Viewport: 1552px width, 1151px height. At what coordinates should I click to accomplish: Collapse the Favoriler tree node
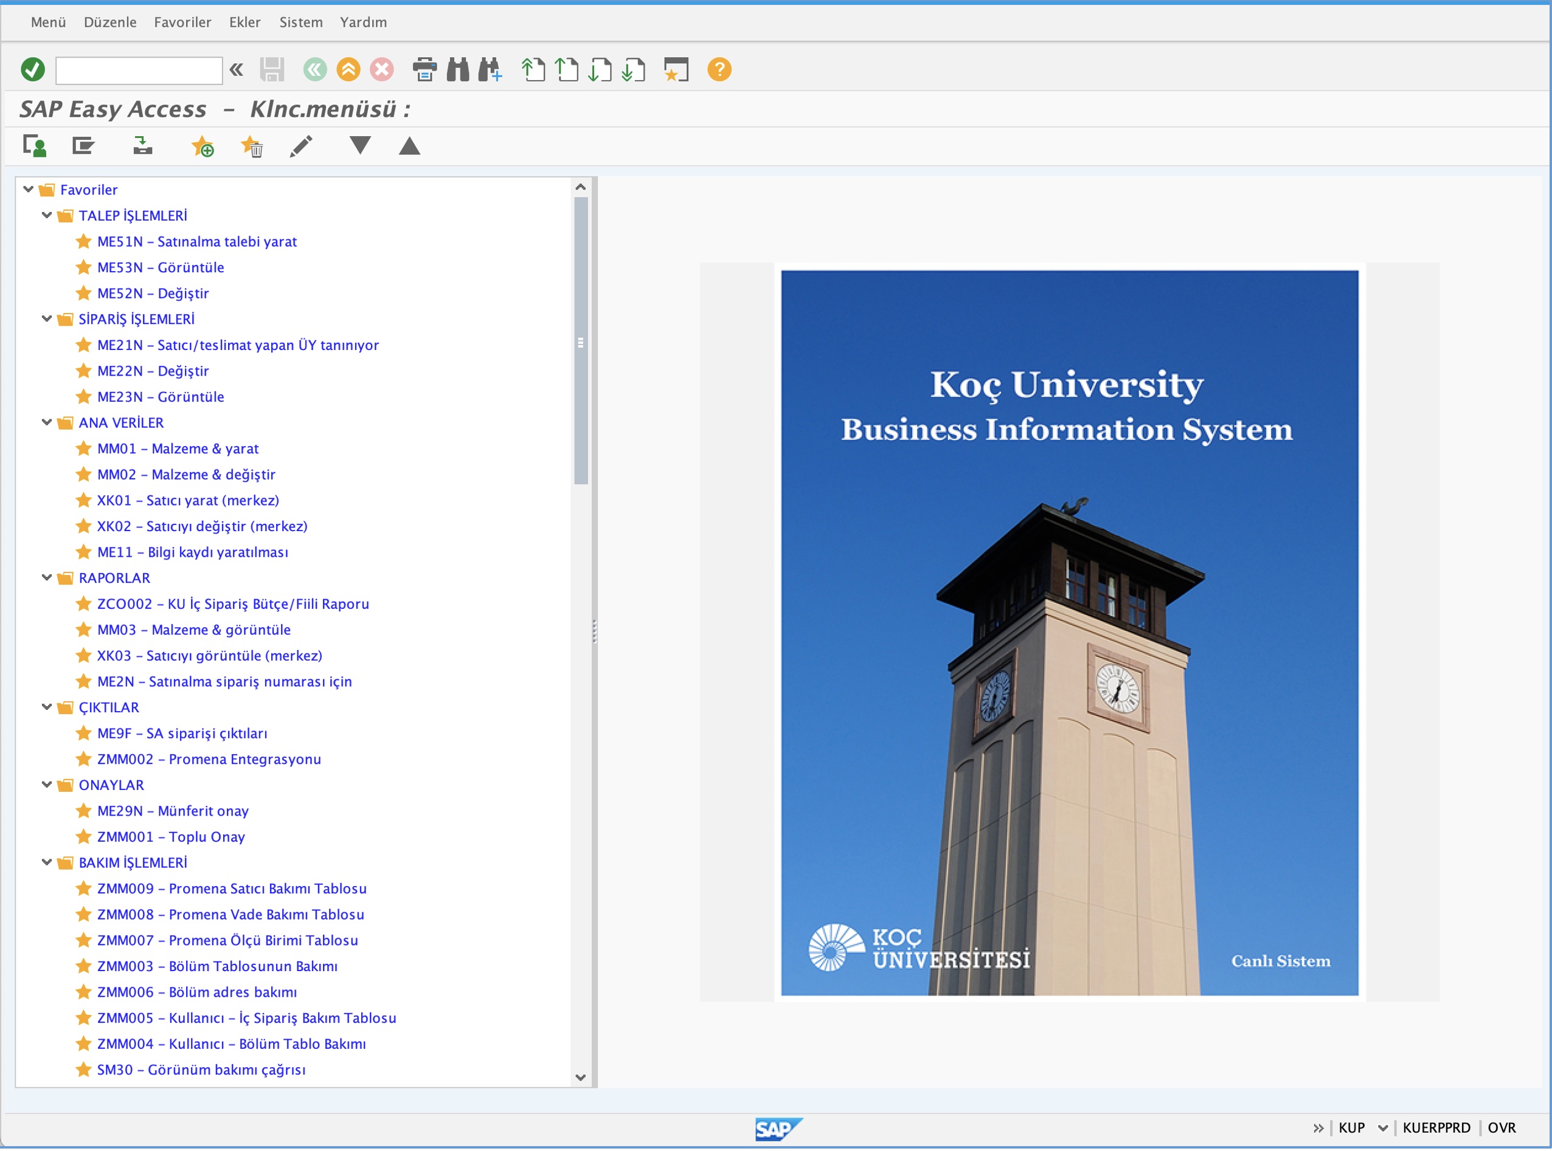[x=28, y=189]
